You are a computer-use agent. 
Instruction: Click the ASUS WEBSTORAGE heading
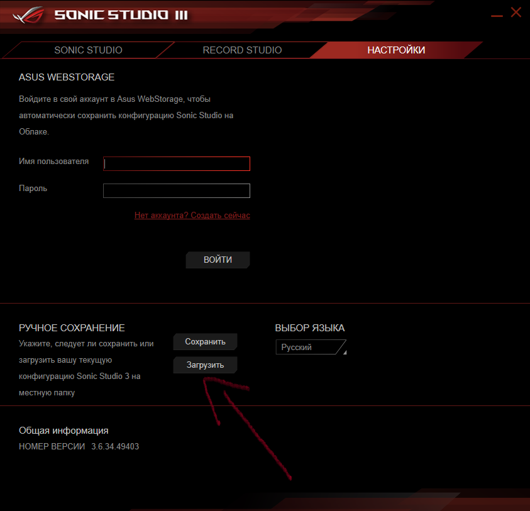(67, 77)
